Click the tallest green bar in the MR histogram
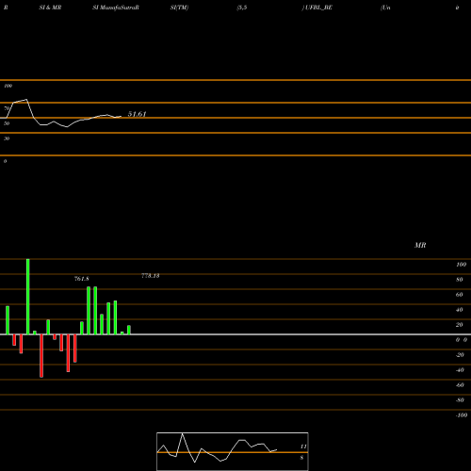The height and width of the screenshot is (471, 471). [28, 297]
